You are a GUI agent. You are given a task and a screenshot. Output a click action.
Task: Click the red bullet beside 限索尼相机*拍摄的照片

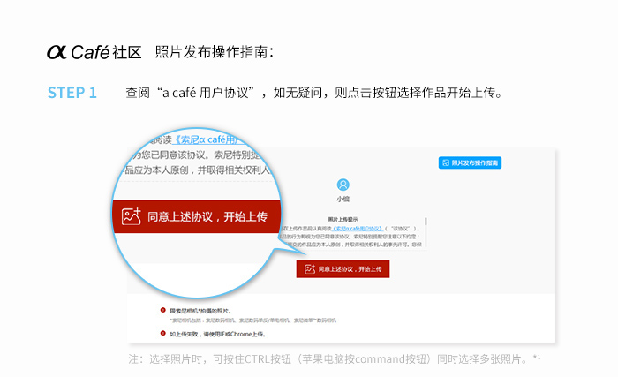click(x=162, y=311)
